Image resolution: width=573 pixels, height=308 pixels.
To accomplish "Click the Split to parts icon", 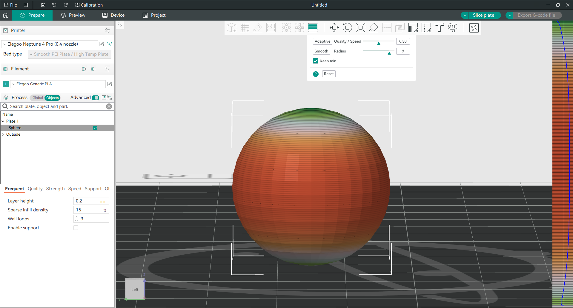I will tap(299, 28).
